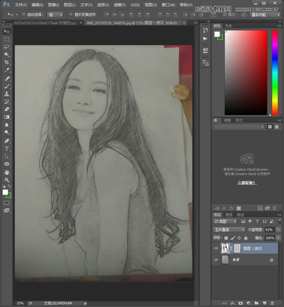Click the rainbow hue slider

275,72
